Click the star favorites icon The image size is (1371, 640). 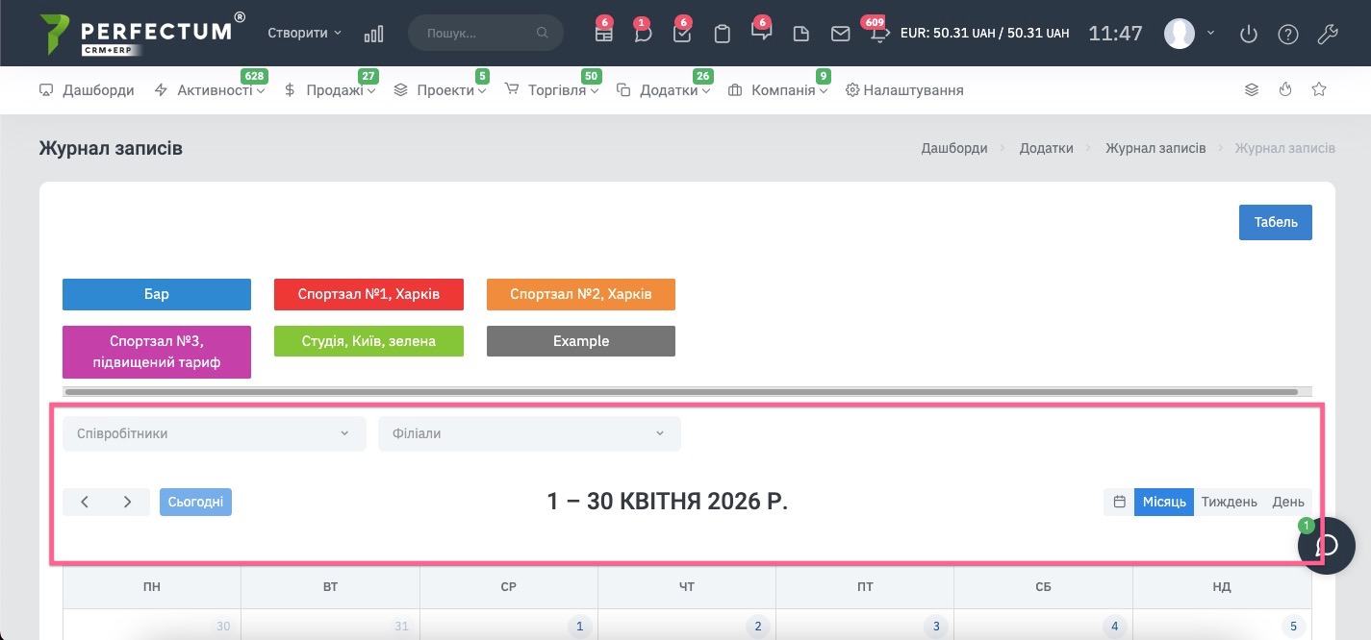point(1319,89)
